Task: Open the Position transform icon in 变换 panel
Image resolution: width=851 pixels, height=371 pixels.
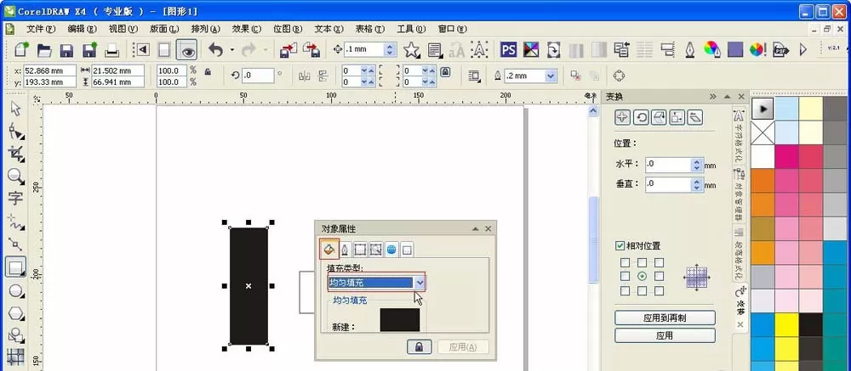Action: click(x=622, y=117)
